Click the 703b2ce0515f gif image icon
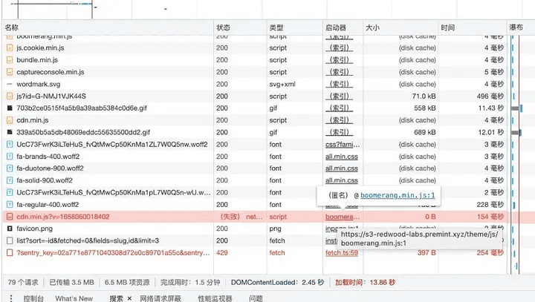Viewport: 535px width, 302px height. pyautogui.click(x=10, y=108)
